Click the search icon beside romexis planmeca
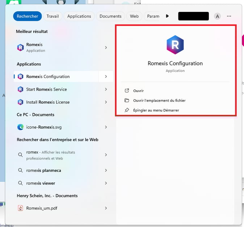 [20, 170]
